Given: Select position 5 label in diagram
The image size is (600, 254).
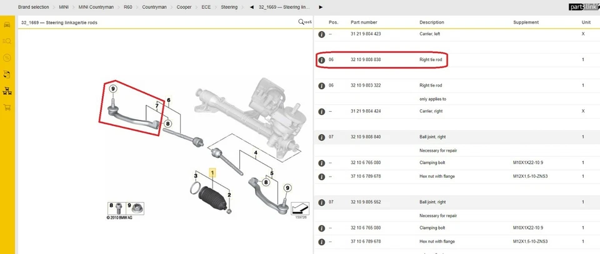Looking at the screenshot, I should [x=272, y=173].
